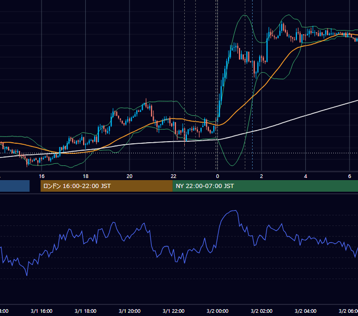Click the hour label 0 on price chart axis

pyautogui.click(x=217, y=176)
